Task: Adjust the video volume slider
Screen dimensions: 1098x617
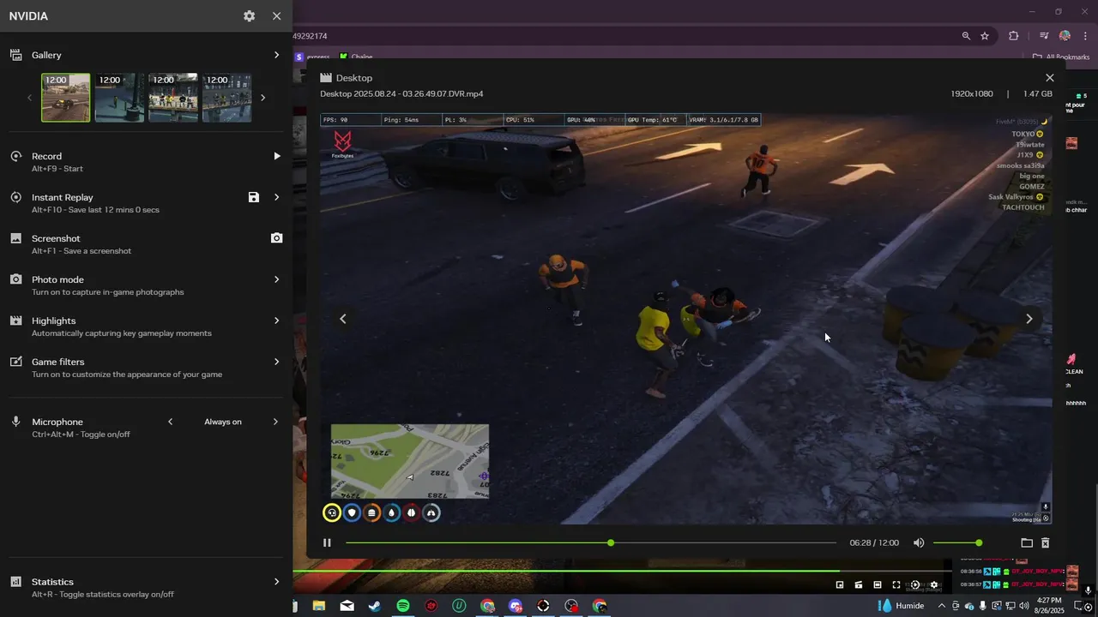Action: [957, 542]
